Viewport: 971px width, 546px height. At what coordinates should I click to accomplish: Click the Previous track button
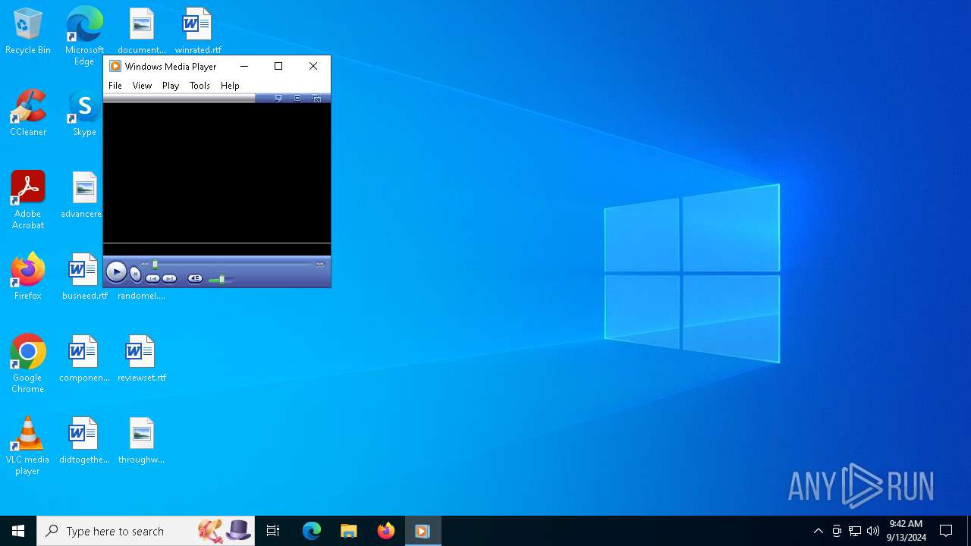tap(152, 278)
